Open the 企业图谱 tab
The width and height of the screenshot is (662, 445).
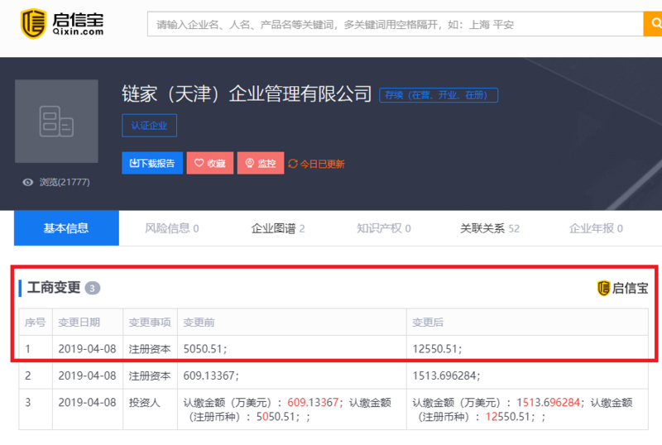pyautogui.click(x=278, y=228)
